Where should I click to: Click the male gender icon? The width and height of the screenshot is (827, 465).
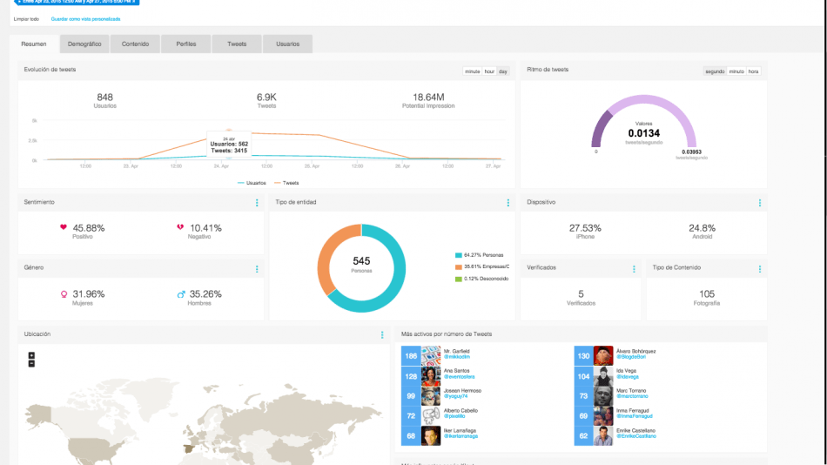click(181, 294)
